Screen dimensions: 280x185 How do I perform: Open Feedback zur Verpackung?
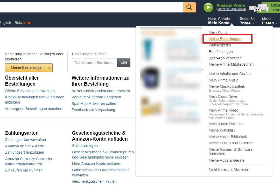(x=93, y=110)
